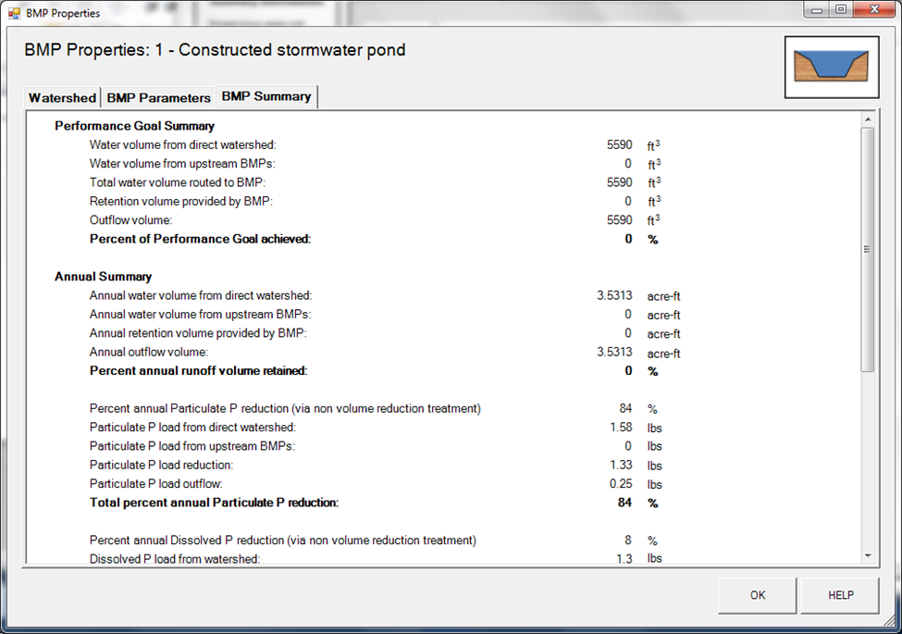Open help with the HELP button
Viewport: 902px width, 634px height.
point(840,595)
